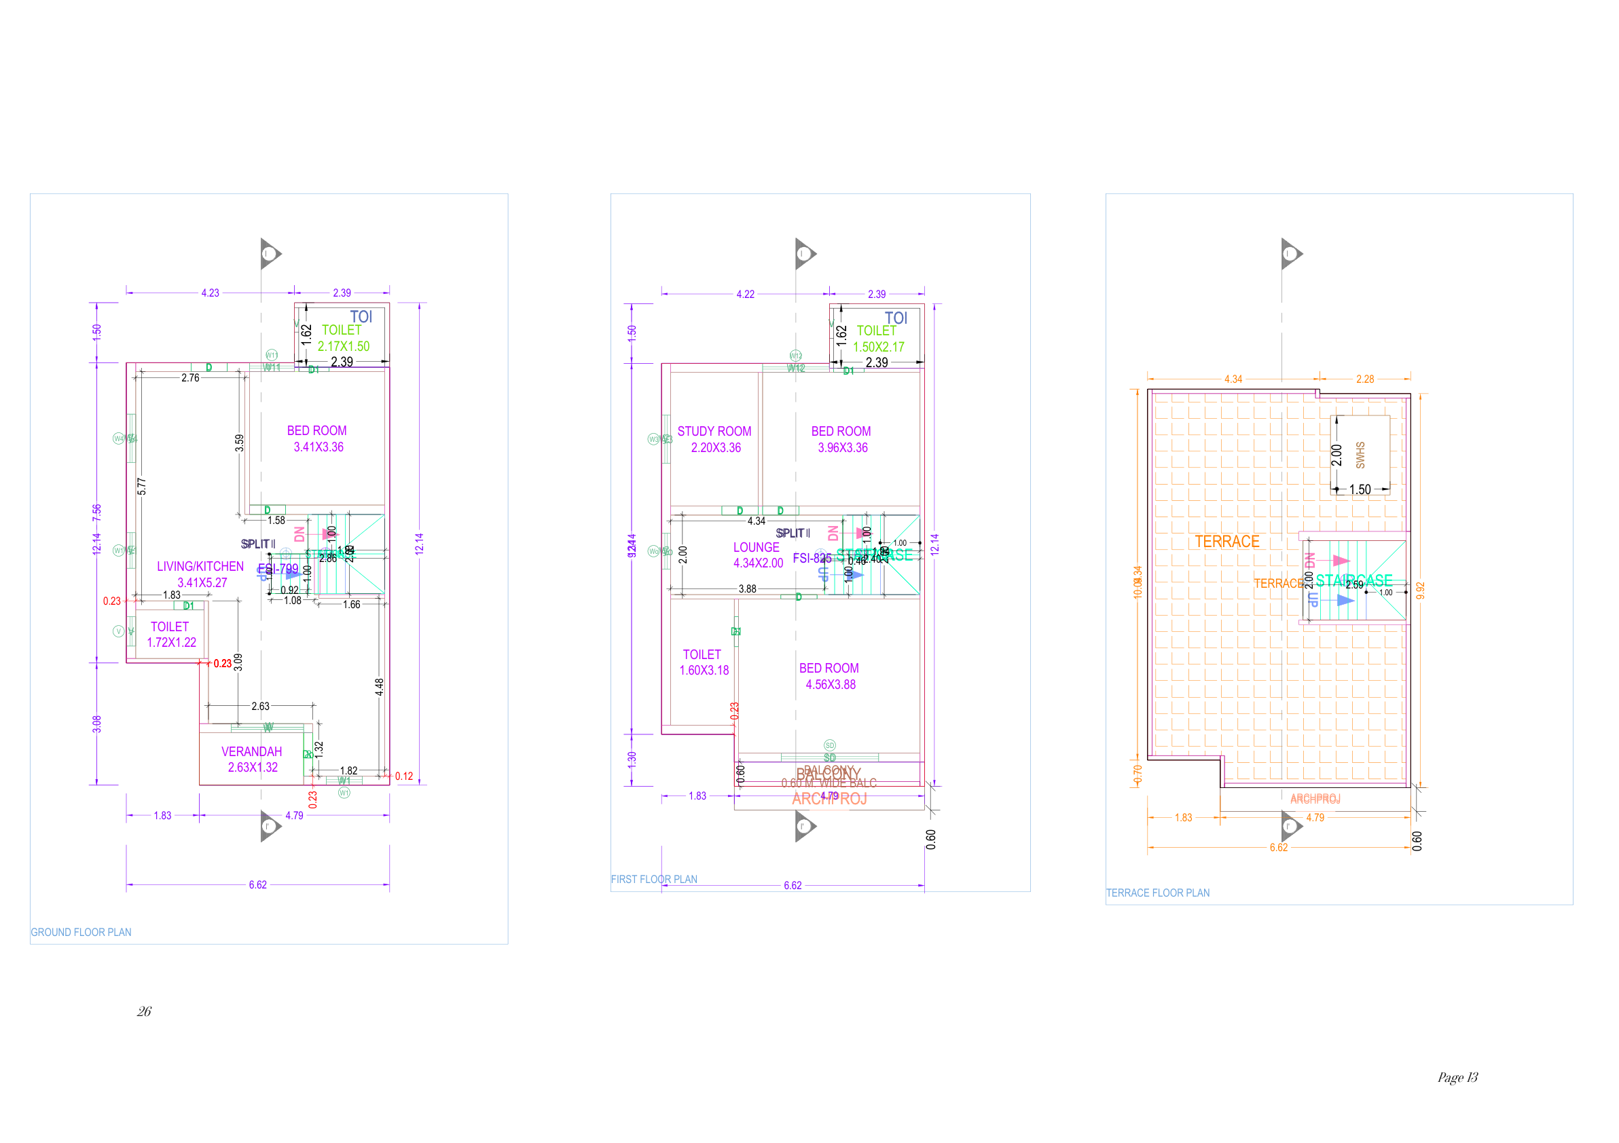Image resolution: width=1619 pixels, height=1143 pixels.
Task: Select the LOUNGE 4.34X2.00 label
Action: click(x=757, y=555)
